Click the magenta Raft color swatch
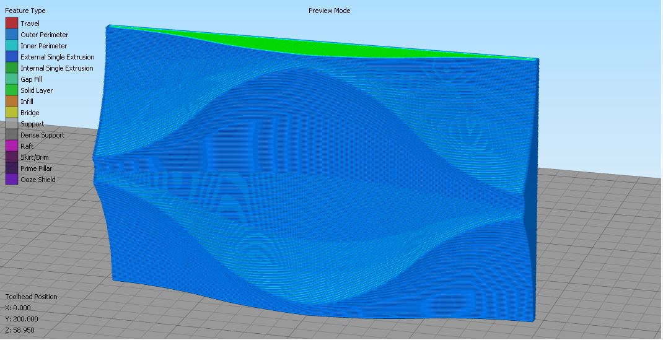Image resolution: width=663 pixels, height=340 pixels. (x=11, y=146)
